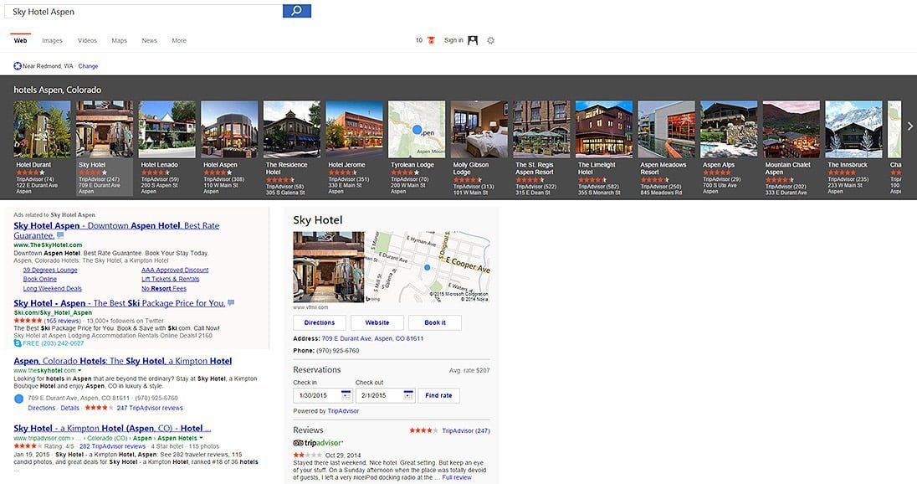Open the More search menu
The height and width of the screenshot is (484, 917).
click(179, 40)
